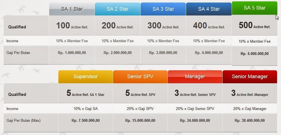Open the SA 4 Star plan header
Image resolution: width=281 pixels, height=135 pixels.
[209, 9]
